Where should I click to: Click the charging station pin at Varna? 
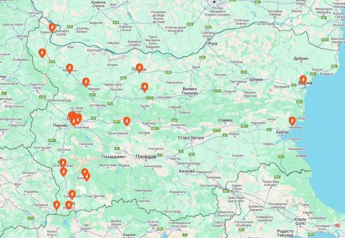coord(303,80)
